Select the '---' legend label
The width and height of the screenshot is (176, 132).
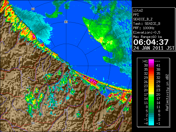click(157, 61)
